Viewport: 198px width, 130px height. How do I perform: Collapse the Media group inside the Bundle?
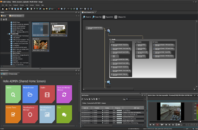pos(111,42)
